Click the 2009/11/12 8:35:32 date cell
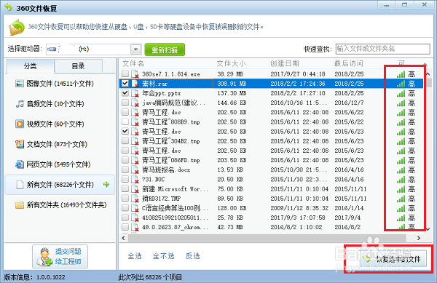 click(299, 208)
